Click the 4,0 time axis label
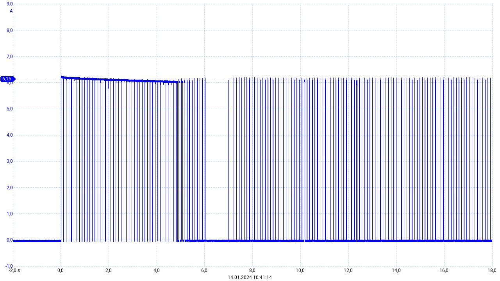This screenshot has height=281, width=500. (157, 270)
